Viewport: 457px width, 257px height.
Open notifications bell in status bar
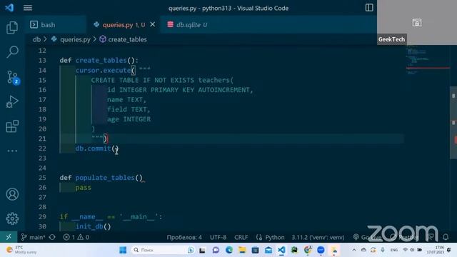tap(446, 237)
